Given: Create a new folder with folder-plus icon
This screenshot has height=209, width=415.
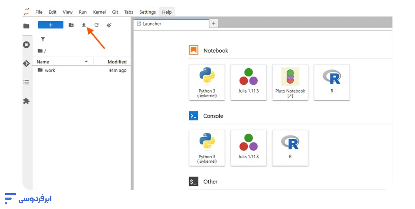Looking at the screenshot, I should pos(71,25).
